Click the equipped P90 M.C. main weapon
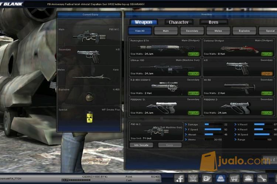The image size is (277, 184). click(89, 37)
